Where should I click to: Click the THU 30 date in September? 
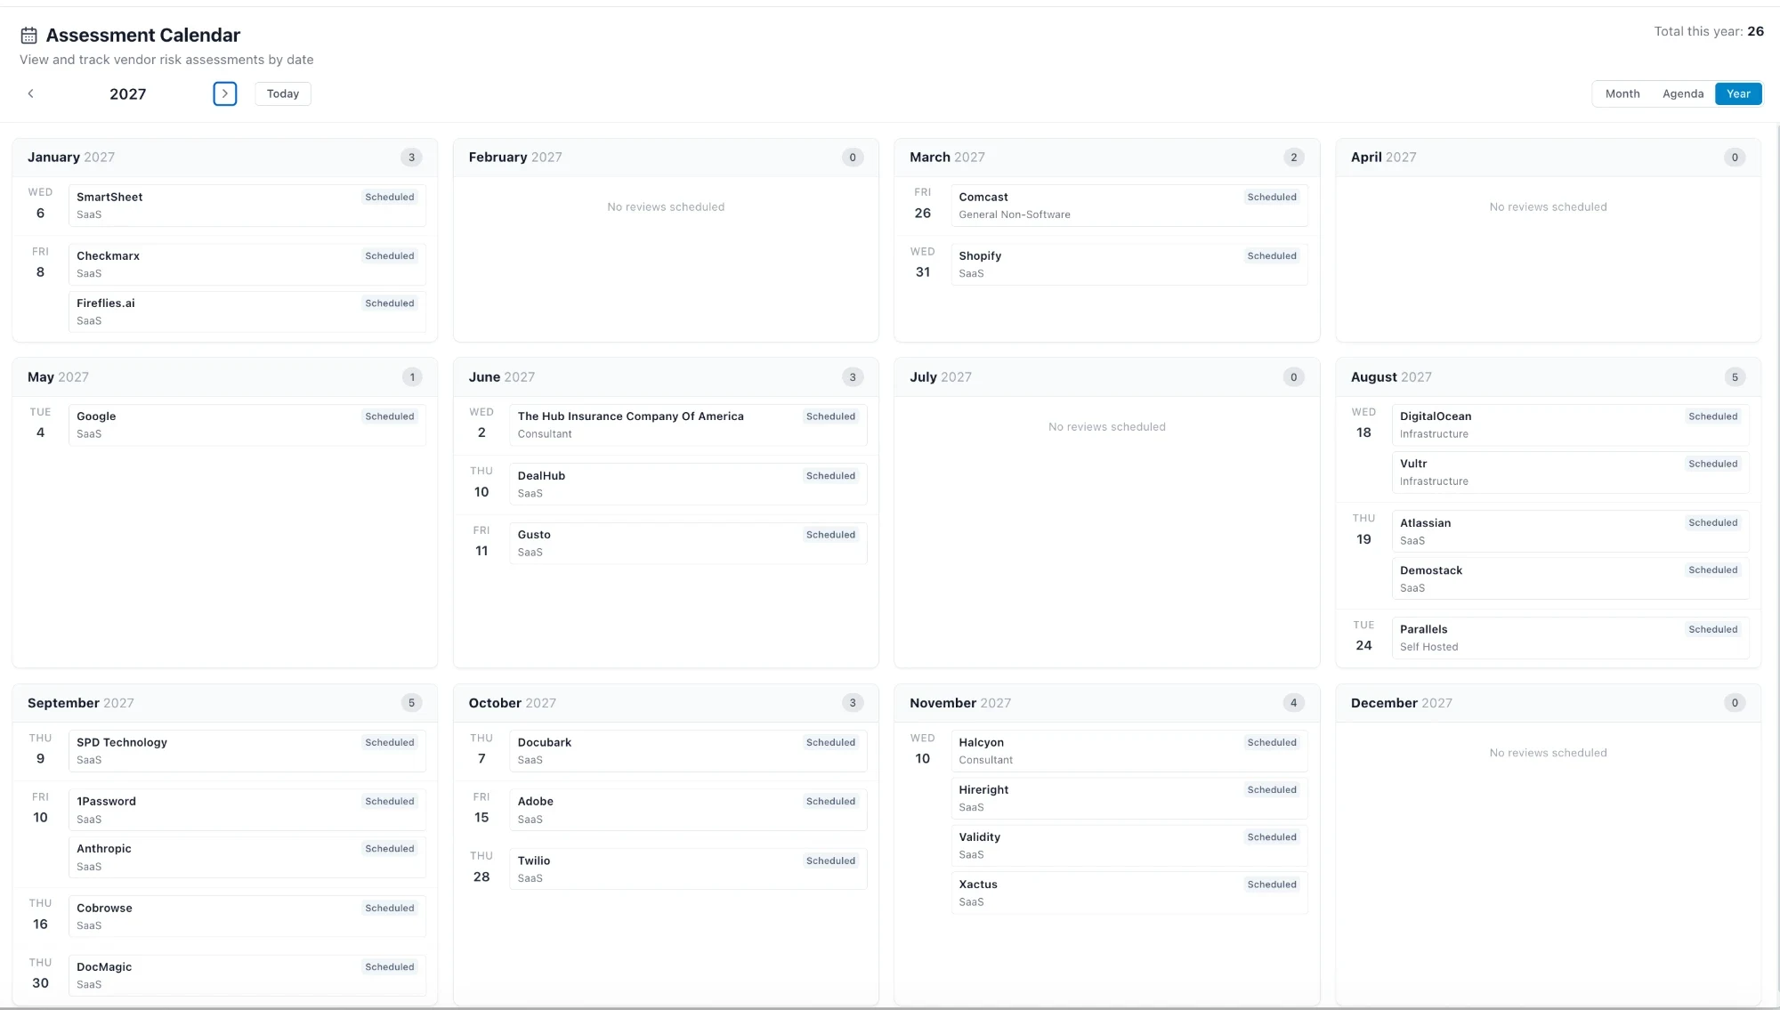40,974
